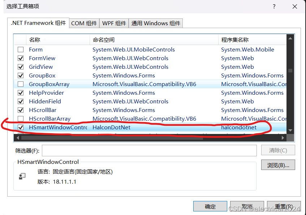Click the 重置(R) reset button
The image size is (306, 215).
click(284, 206)
